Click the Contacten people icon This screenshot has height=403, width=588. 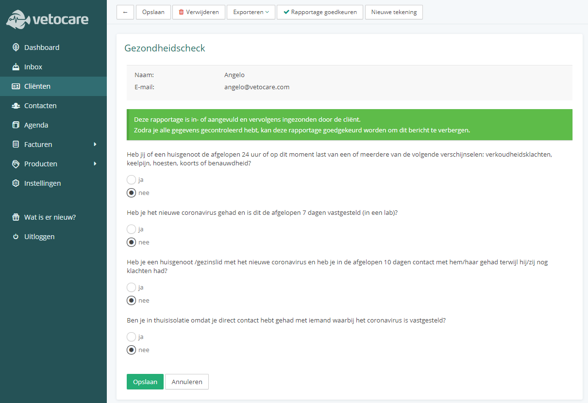tap(16, 106)
